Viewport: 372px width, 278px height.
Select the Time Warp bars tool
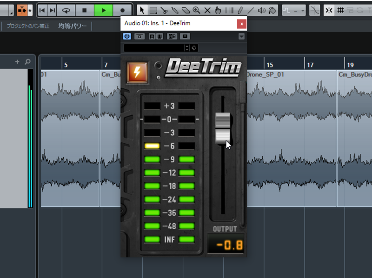(229, 10)
